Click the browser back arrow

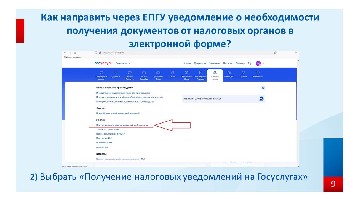click(x=65, y=53)
